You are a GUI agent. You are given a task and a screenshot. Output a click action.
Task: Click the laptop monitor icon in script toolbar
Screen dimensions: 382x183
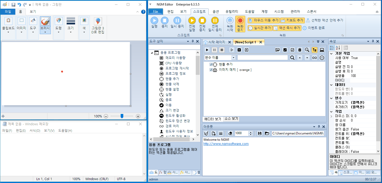[x=322, y=50]
